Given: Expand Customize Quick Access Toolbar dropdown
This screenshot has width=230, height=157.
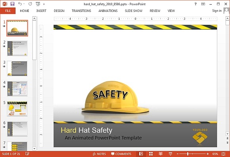Looking at the screenshot, I should (44, 4).
